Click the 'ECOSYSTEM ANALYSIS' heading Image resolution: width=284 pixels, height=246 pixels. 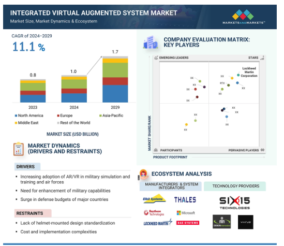(182, 174)
